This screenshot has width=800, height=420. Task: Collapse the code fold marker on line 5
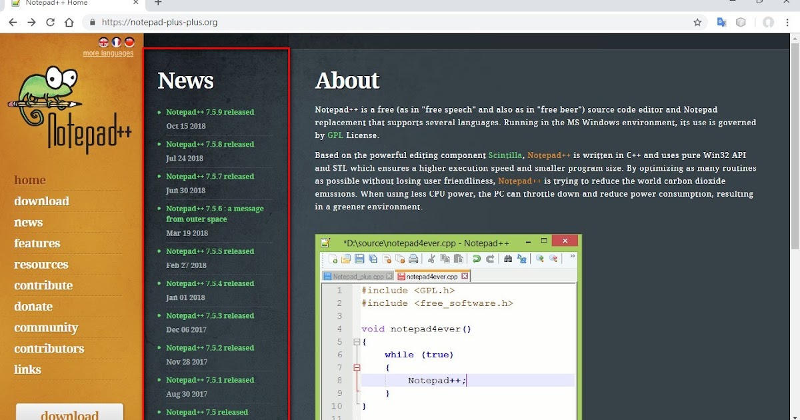357,341
